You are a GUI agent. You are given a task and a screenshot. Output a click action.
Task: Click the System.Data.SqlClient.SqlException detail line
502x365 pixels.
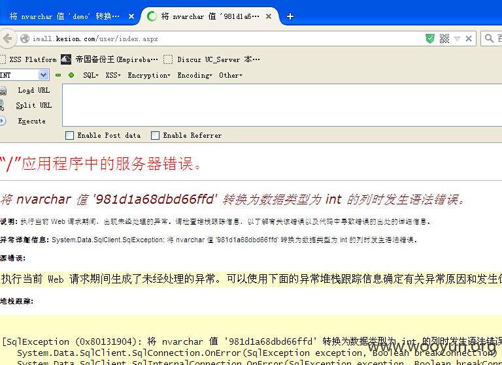click(208, 240)
